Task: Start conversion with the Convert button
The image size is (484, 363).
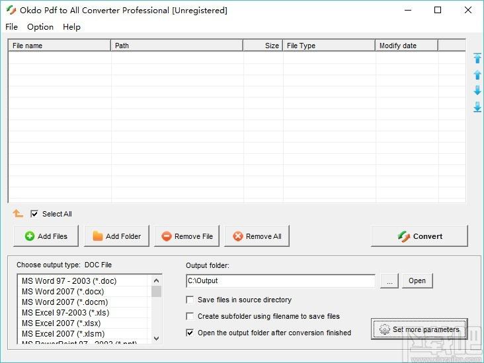Action: [x=419, y=236]
